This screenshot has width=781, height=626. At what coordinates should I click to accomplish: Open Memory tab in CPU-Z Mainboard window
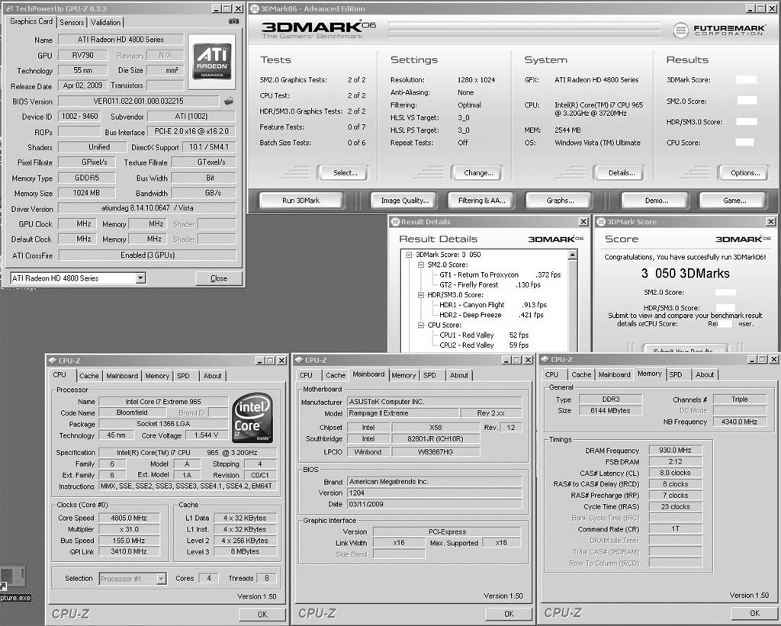(x=403, y=375)
